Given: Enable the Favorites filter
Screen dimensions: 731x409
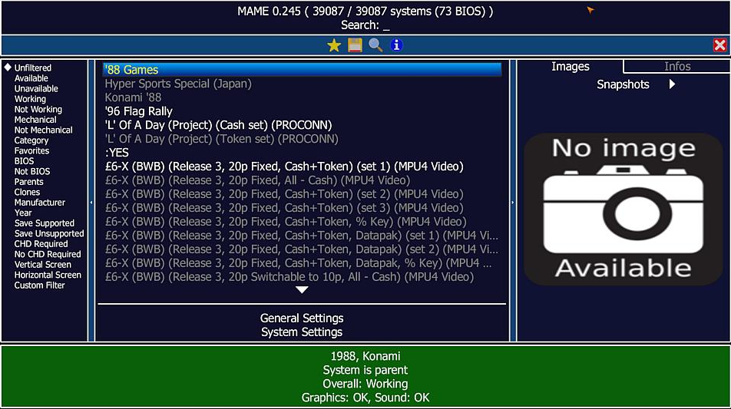Looking at the screenshot, I should [31, 151].
